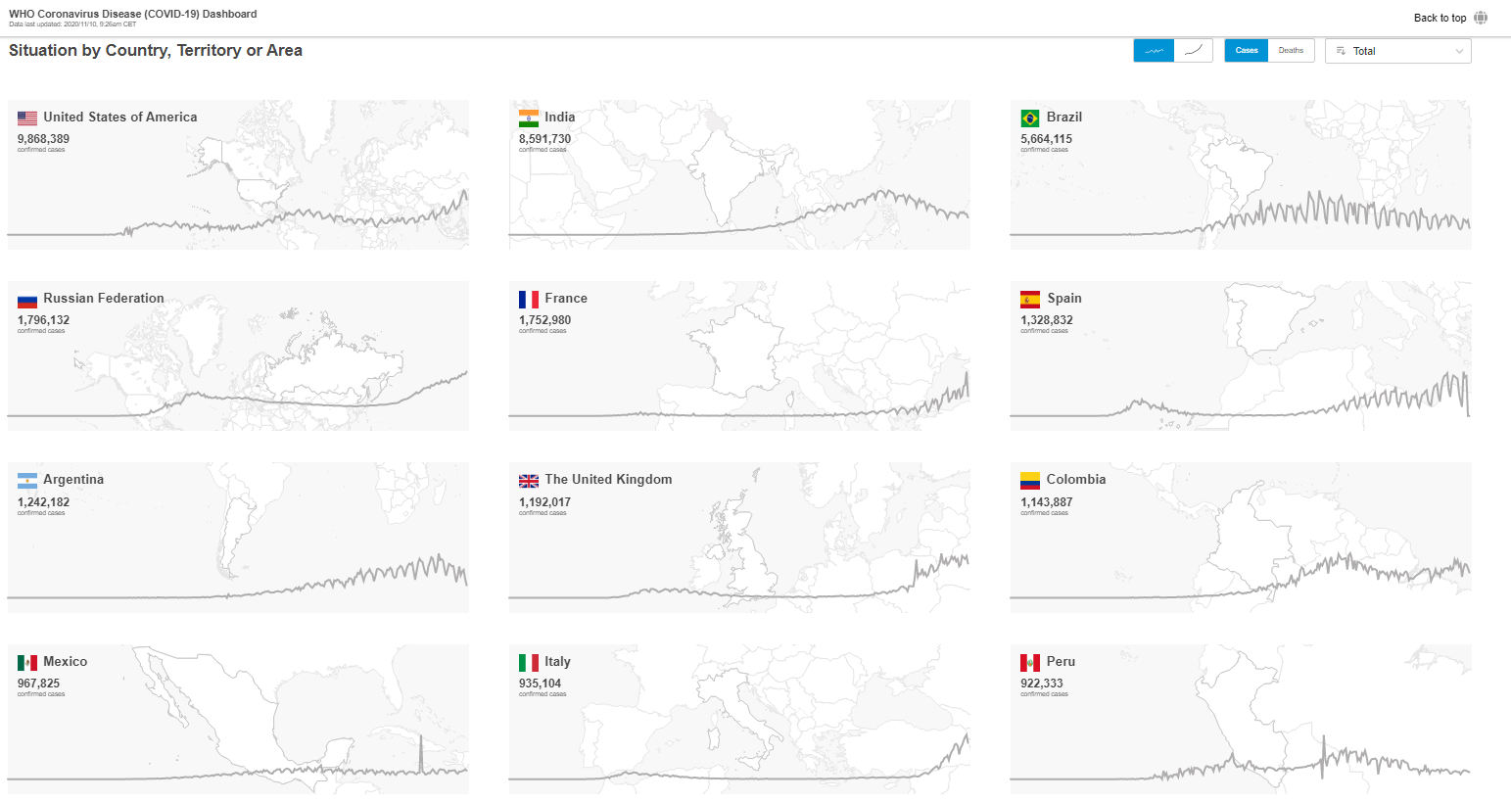Click the Brazil flag icon

tap(1030, 118)
